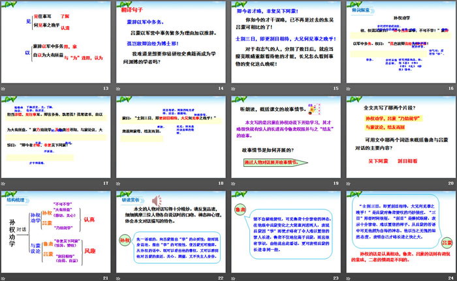
Task: Select slide 24 thumbnail with 吕蒙 bubble
Action: (401, 232)
